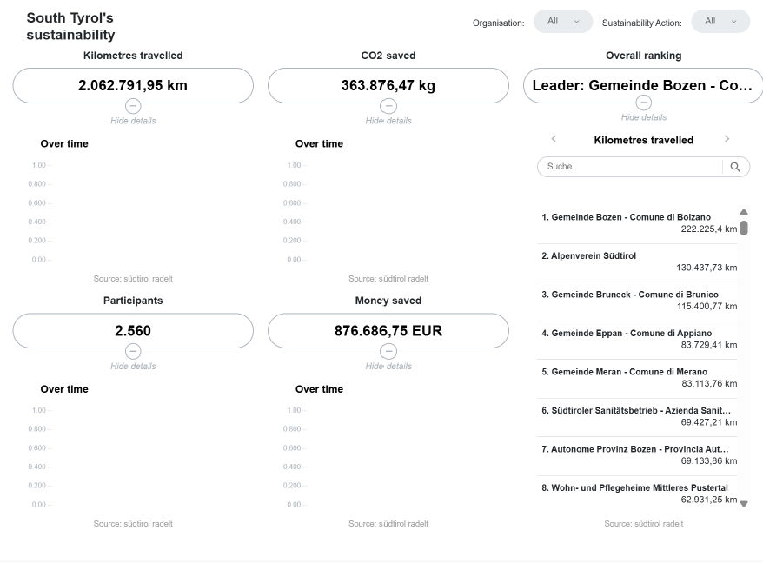Viewport: 763px width, 563px height.
Task: Collapse Overall ranking details minus icon
Action: tap(644, 103)
